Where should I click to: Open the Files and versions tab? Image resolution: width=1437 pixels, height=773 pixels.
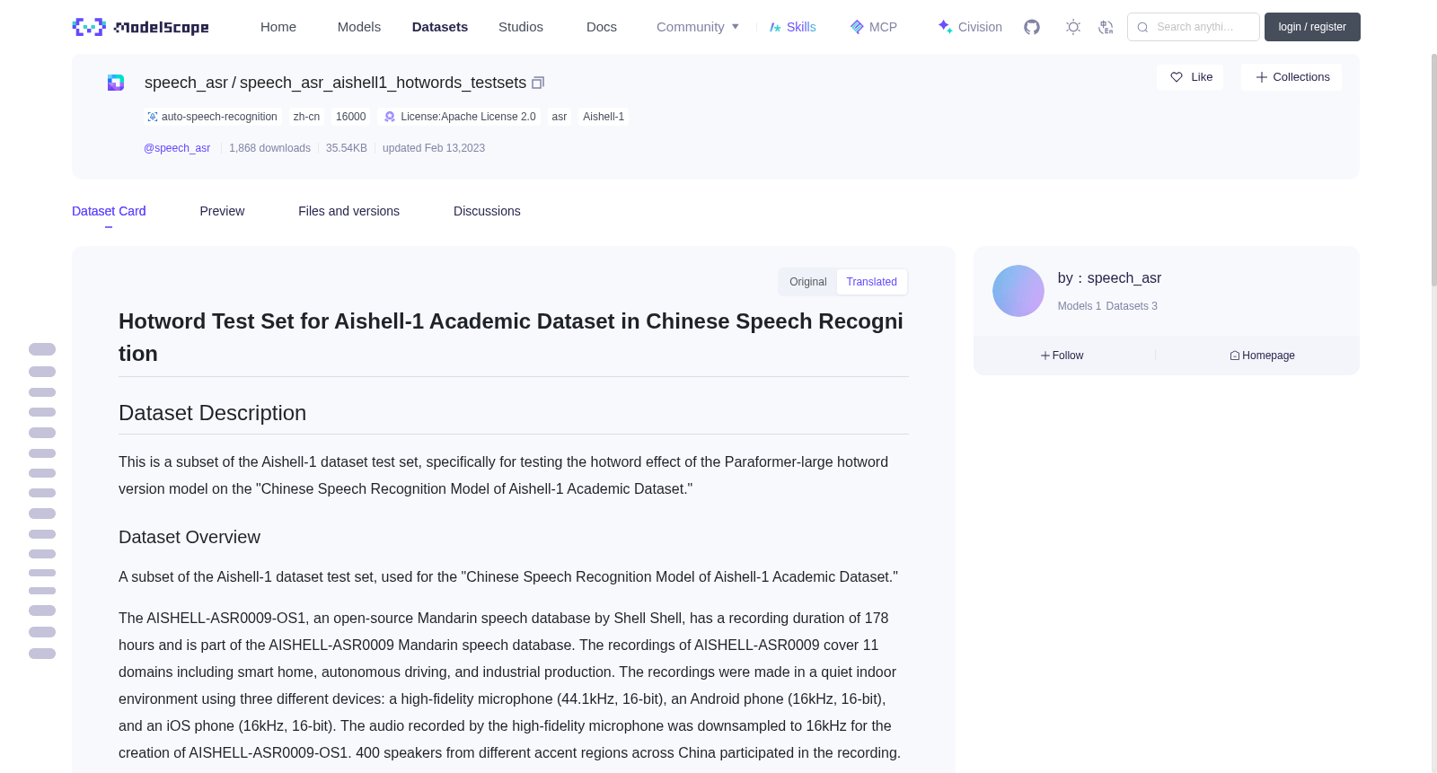[x=348, y=211]
